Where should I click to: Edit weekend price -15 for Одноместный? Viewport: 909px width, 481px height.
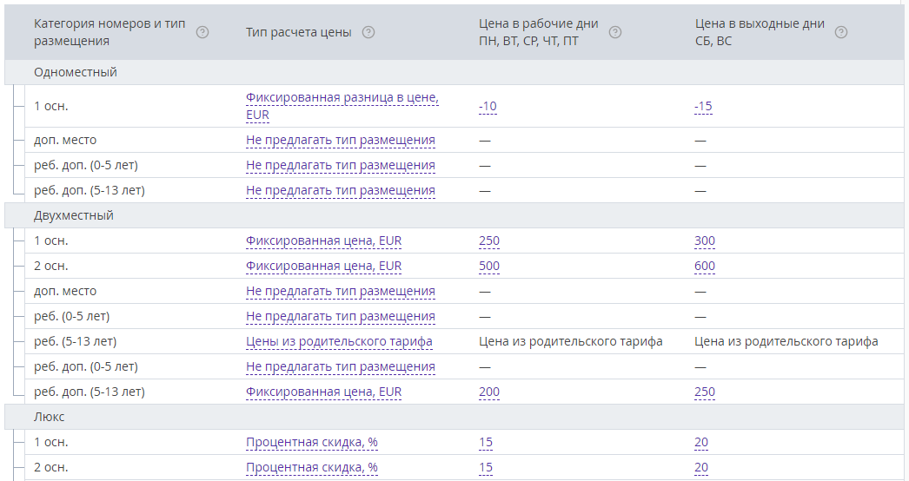[x=703, y=106]
